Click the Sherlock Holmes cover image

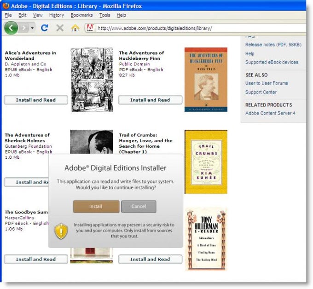tap(92, 142)
